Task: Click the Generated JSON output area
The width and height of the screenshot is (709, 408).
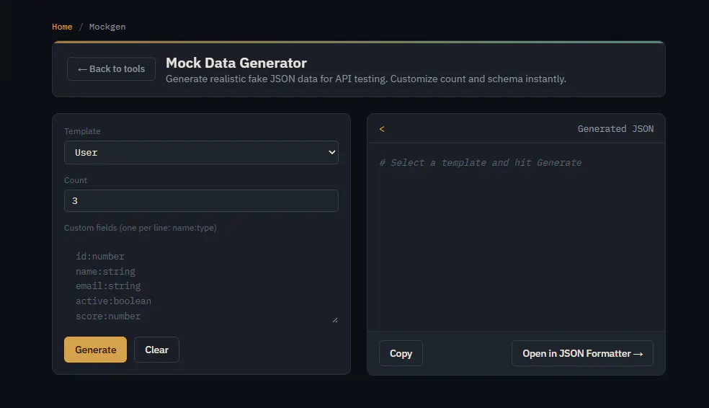Action: pos(516,237)
